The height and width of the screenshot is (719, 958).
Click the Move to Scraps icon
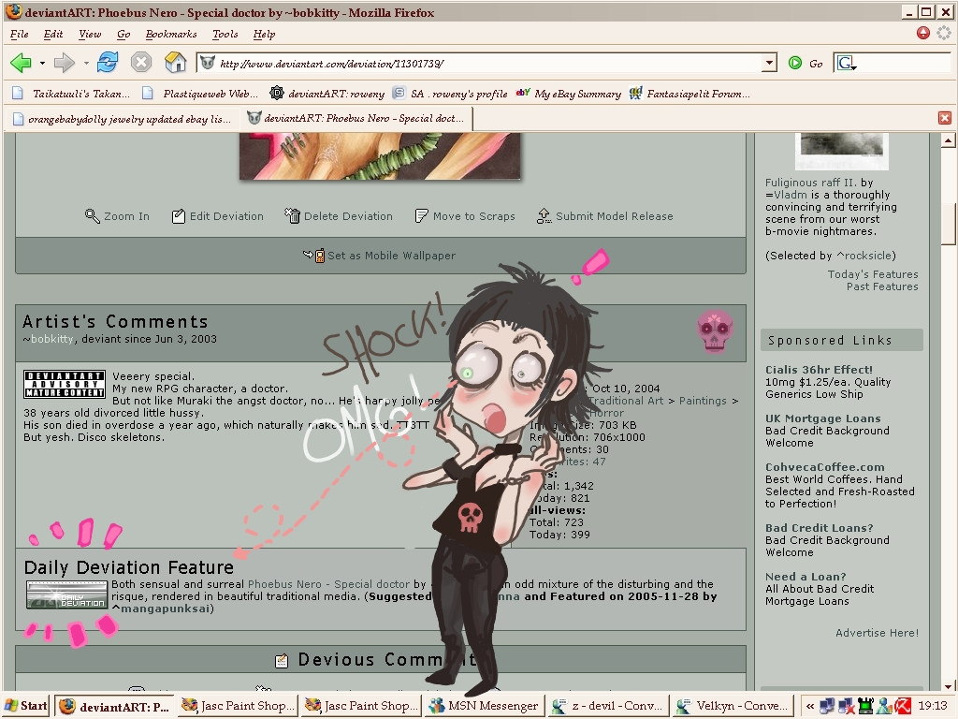tap(422, 216)
